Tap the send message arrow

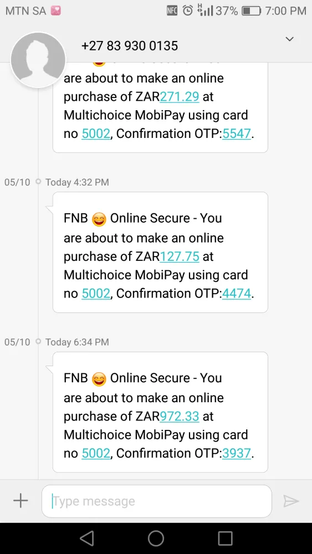tap(291, 501)
